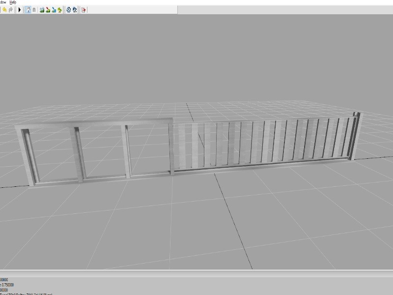Click the document export icon with red arrow
Image resolution: width=393 pixels, height=295 pixels.
point(84,10)
